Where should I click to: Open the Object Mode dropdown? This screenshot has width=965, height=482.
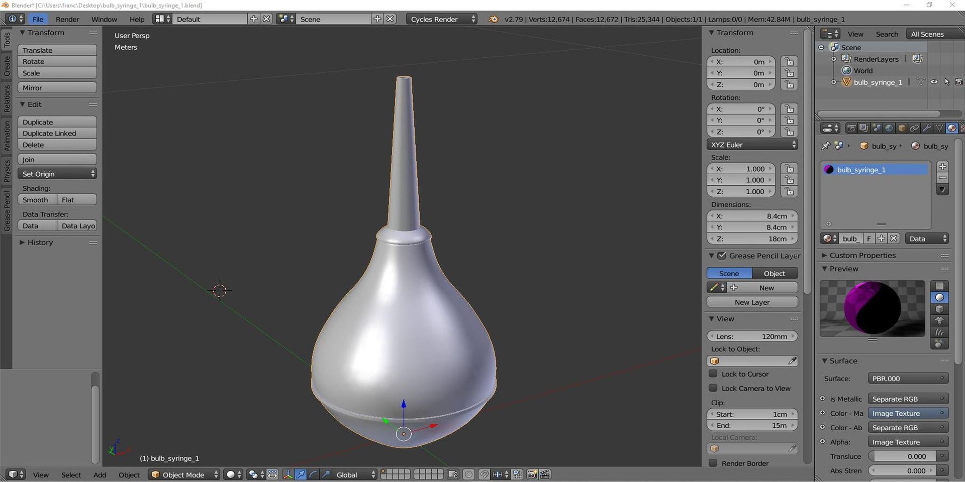(184, 474)
